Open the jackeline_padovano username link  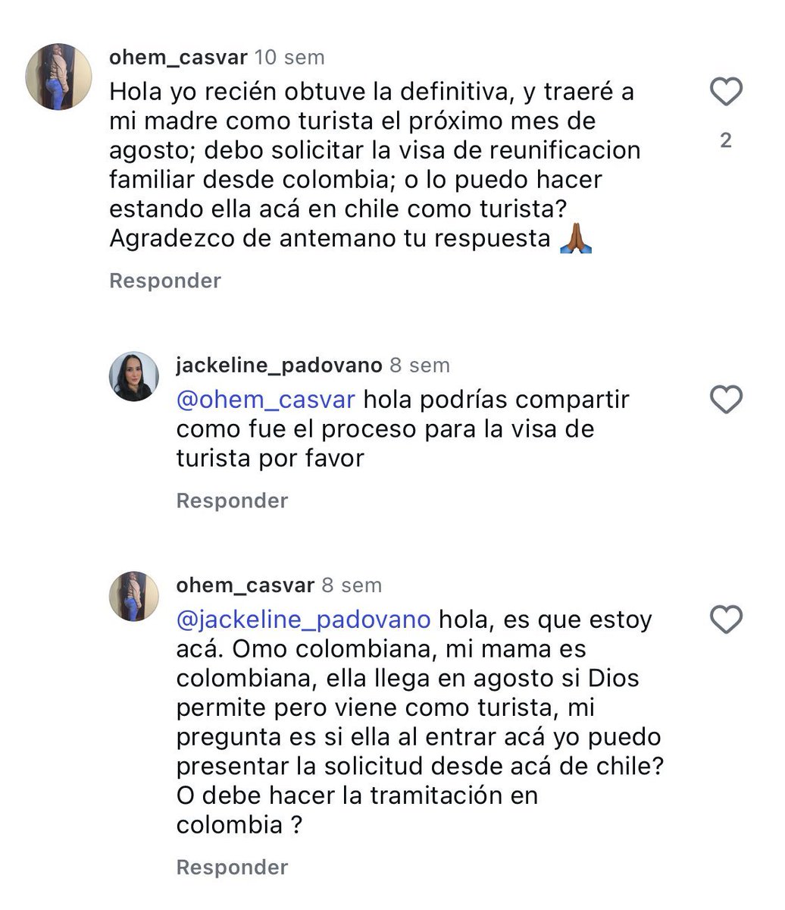[279, 365]
